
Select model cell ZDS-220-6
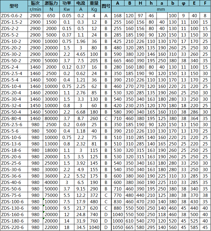pos(14,227)
